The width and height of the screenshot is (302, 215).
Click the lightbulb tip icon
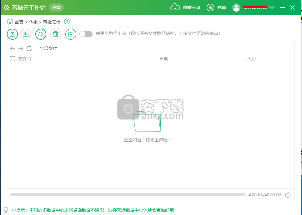click(6, 210)
